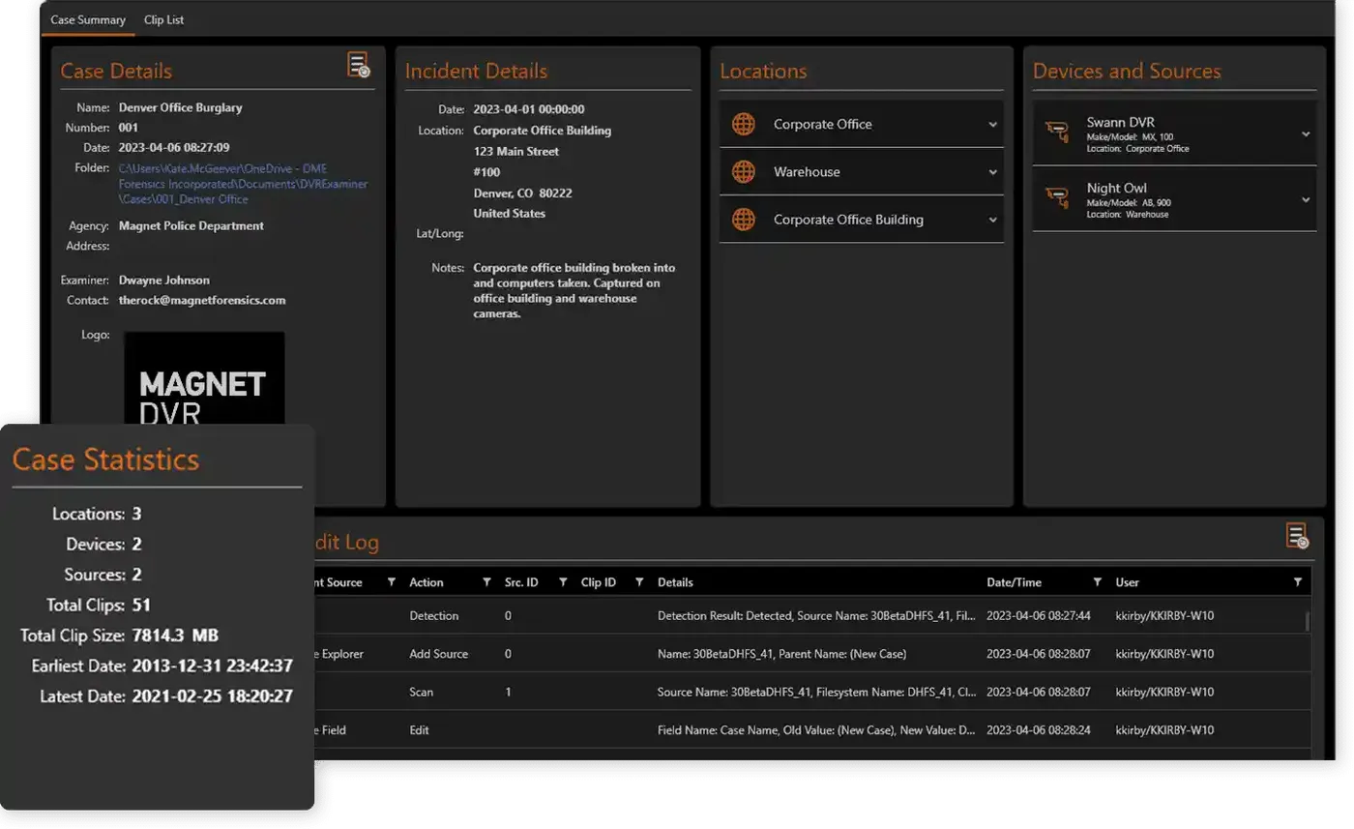Click the therock@magnetforensics.com contact email
This screenshot has height=829, width=1354.
tap(202, 301)
